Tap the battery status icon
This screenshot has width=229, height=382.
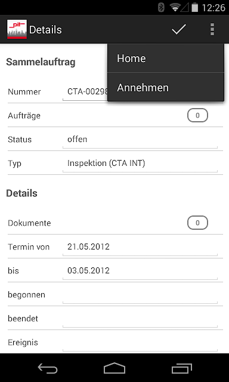coord(194,8)
